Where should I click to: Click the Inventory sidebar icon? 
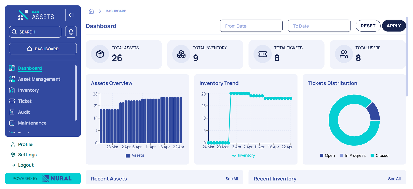tap(12, 90)
